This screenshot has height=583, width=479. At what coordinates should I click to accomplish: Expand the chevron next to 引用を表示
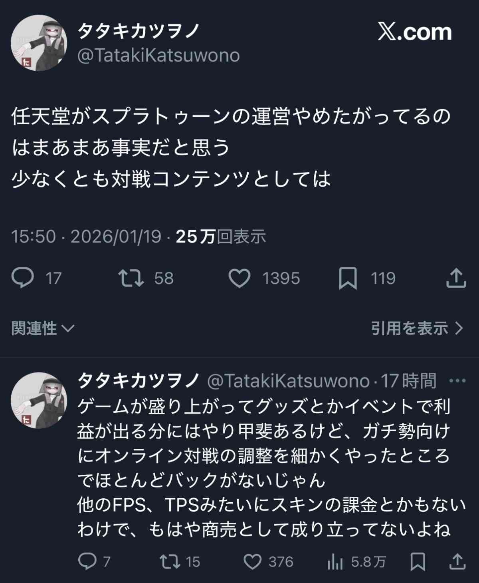[x=459, y=328]
